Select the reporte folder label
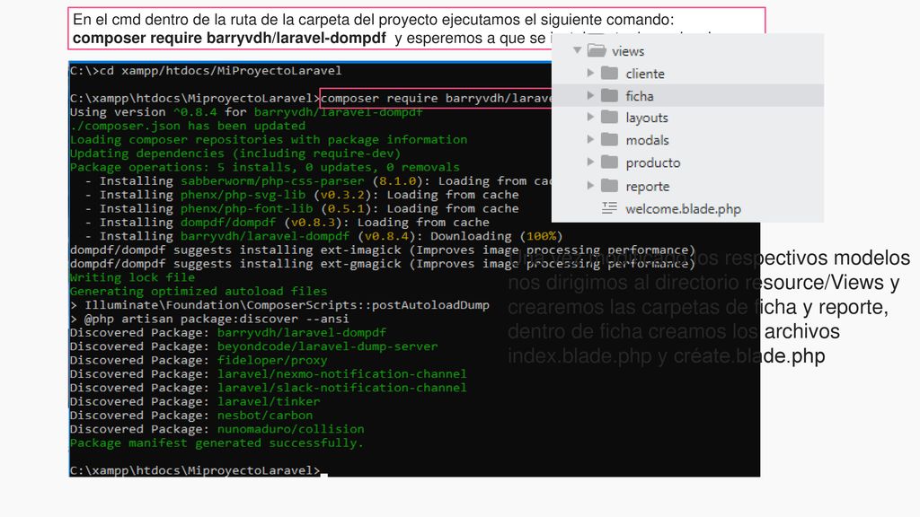This screenshot has height=517, width=920. click(x=647, y=187)
